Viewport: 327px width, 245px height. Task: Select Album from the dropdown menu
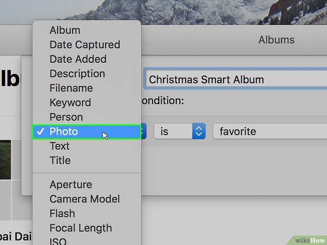pyautogui.click(x=65, y=30)
